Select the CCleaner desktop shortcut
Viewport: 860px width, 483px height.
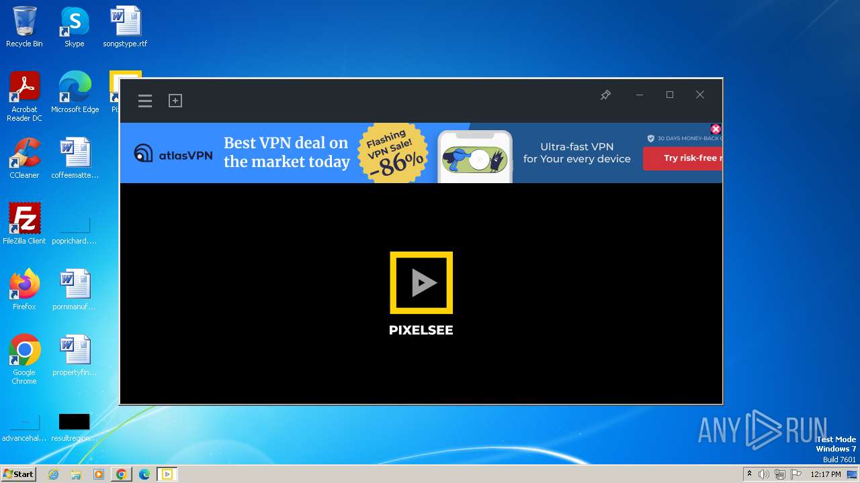coord(24,158)
